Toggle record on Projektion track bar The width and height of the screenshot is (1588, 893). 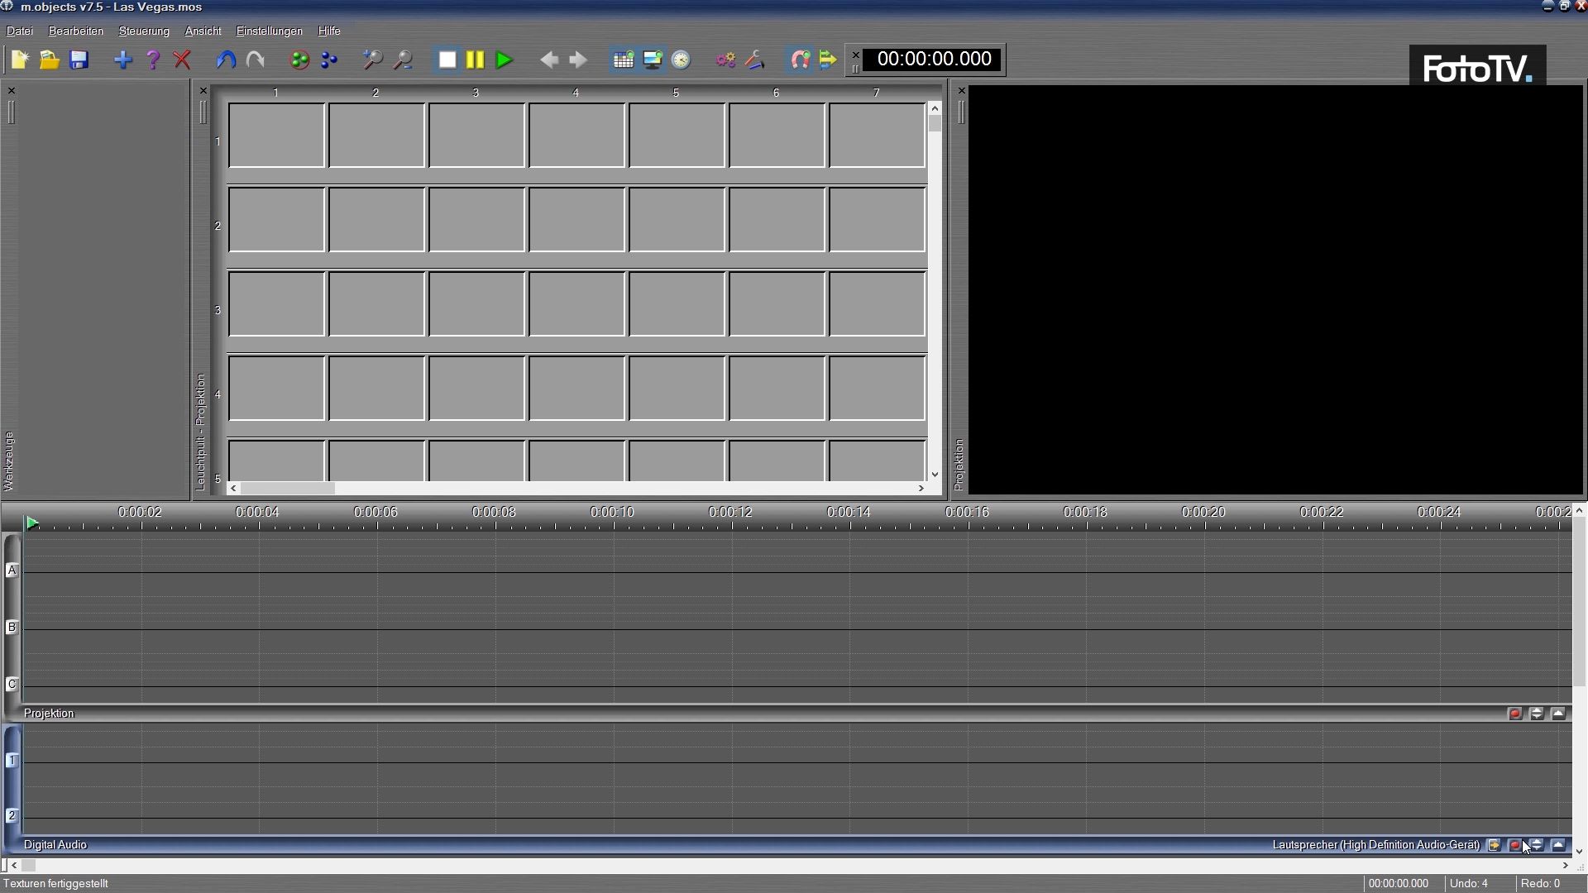click(x=1515, y=714)
